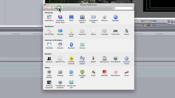Image resolution: width=175 pixels, height=98 pixels.
Task: Open the Bluetooth preference pane
Action: coord(71,45)
